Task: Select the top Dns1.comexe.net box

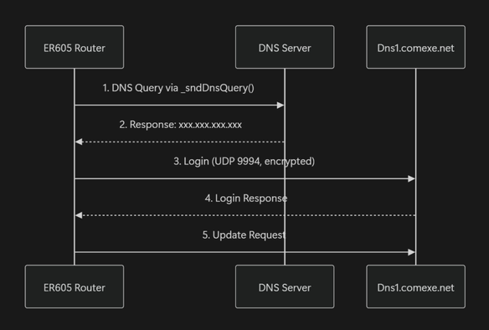Action: coord(415,47)
